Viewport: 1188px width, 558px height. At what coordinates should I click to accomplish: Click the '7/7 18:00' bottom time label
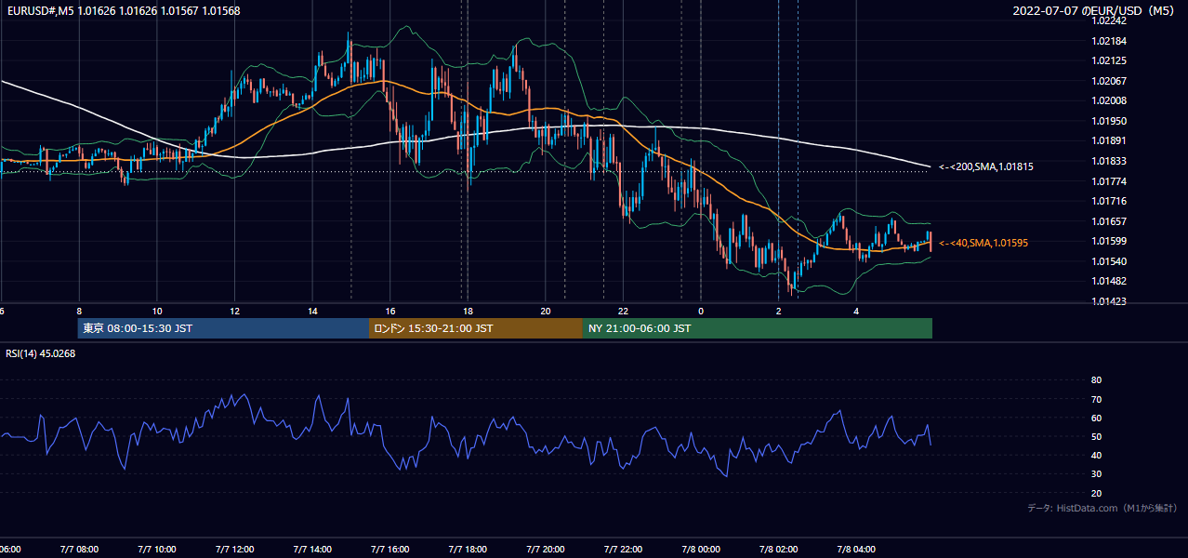[468, 550]
